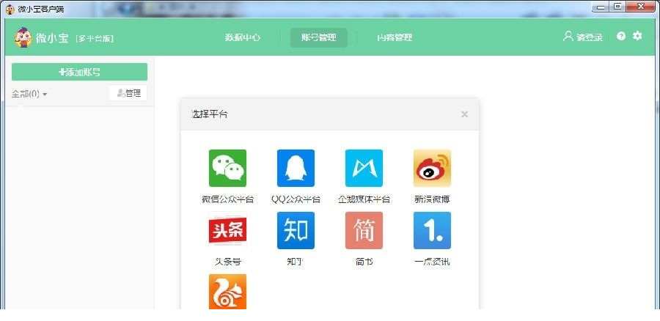Click the 头条号 label
660x321 pixels.
[x=228, y=262]
